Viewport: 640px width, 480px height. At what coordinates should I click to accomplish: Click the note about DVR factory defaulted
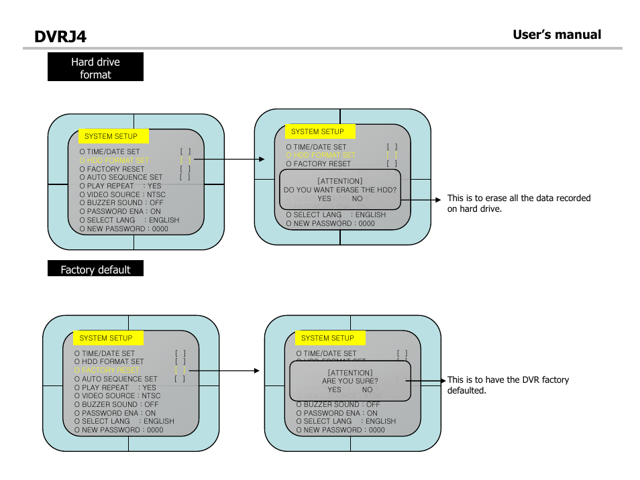point(508,385)
